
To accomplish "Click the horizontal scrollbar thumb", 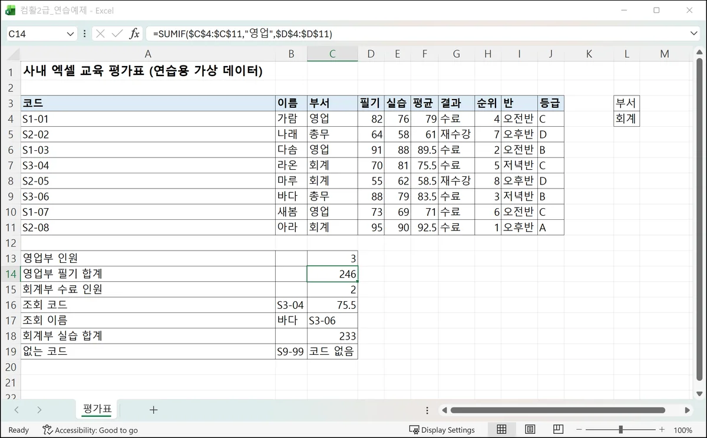I will 557,410.
